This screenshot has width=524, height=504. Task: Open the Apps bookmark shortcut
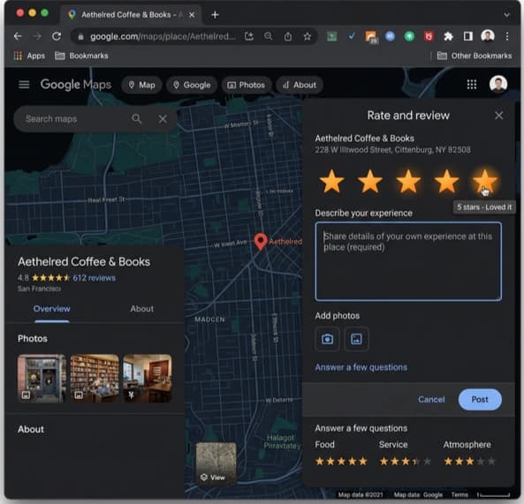(x=29, y=56)
